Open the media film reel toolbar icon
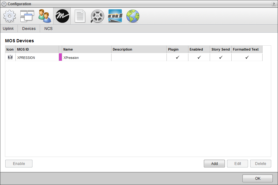This screenshot has width=278, height=185. coord(97,16)
